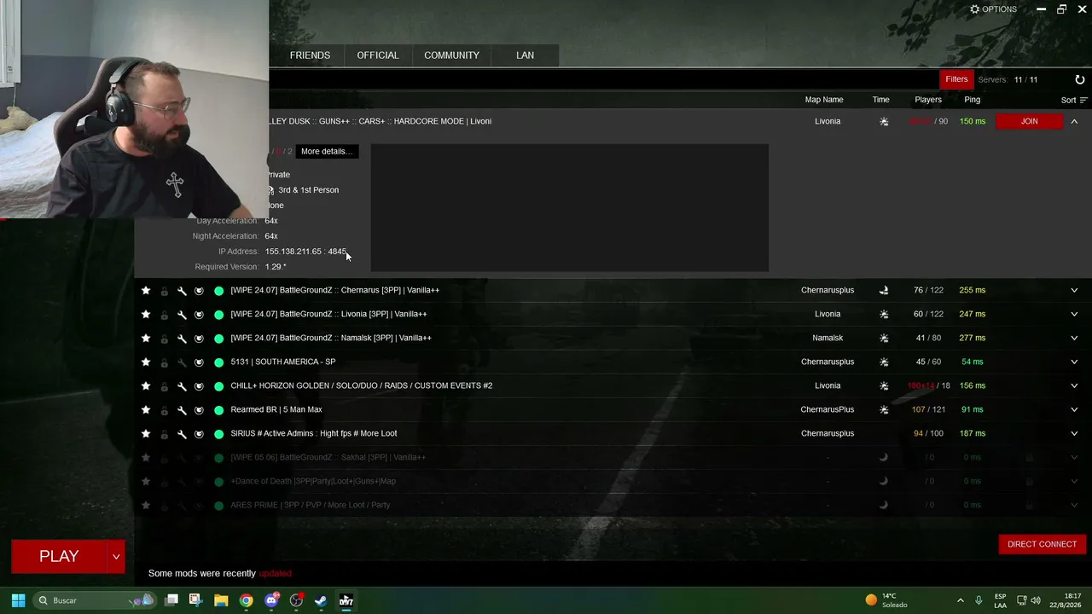1092x614 pixels.
Task: Expand details for BattleGroundZ Namalsk server
Action: point(1074,338)
